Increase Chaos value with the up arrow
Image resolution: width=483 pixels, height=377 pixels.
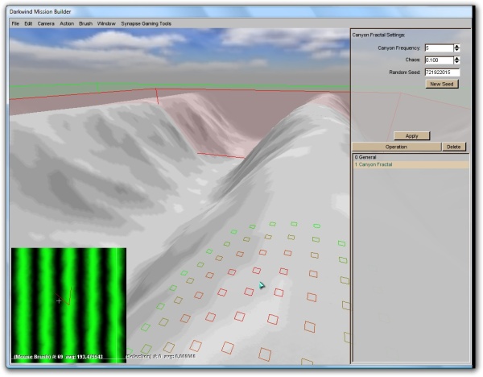(457, 58)
